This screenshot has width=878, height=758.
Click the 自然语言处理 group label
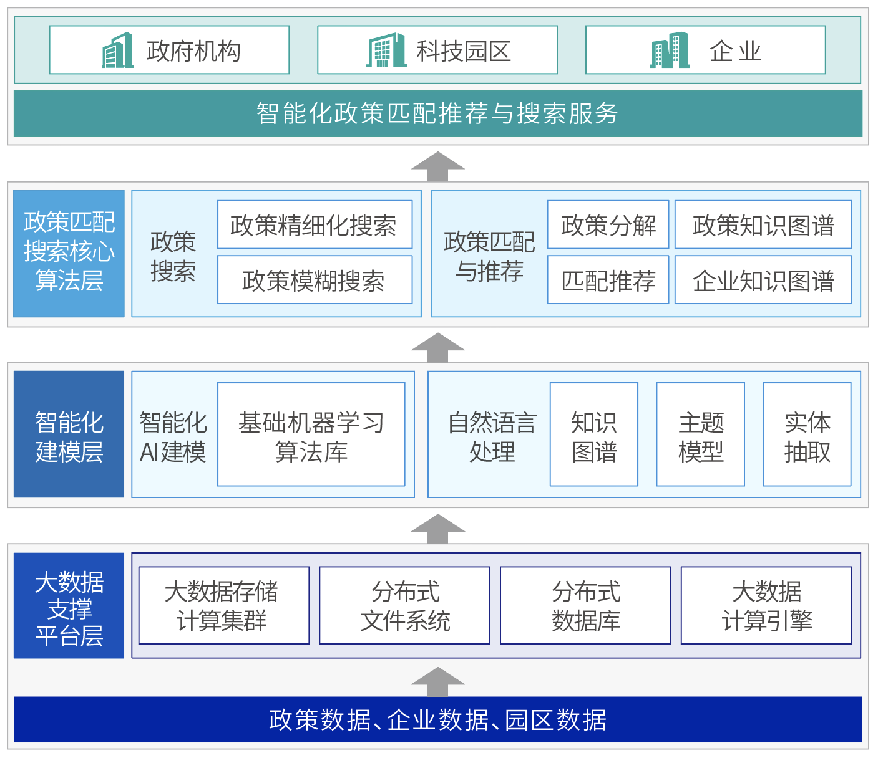click(x=492, y=437)
